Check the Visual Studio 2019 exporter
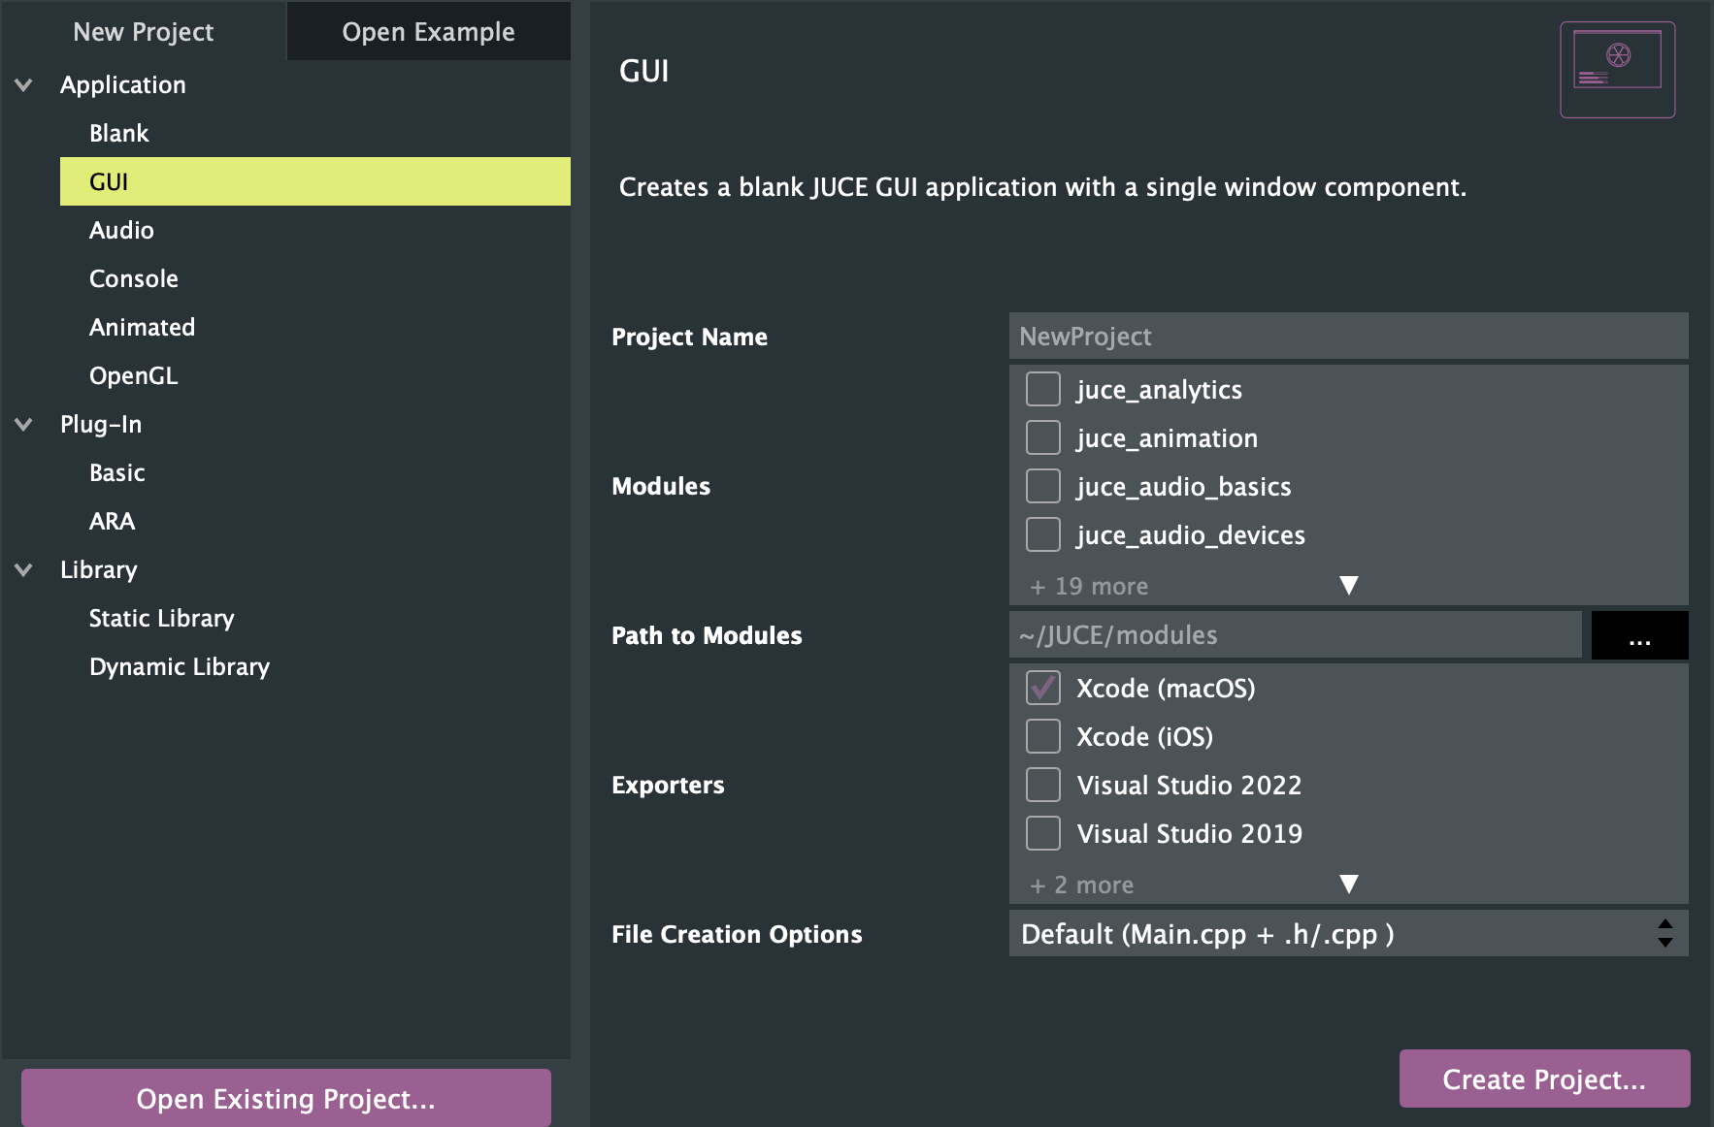Viewport: 1714px width, 1127px height. point(1043,833)
